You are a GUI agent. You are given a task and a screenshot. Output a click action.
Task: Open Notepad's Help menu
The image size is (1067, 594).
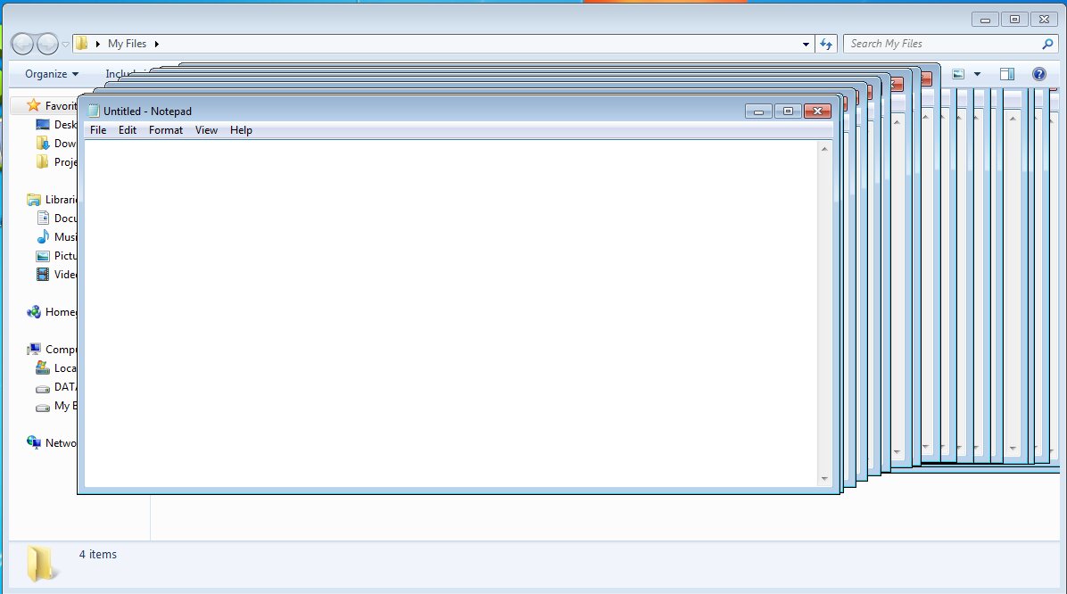[241, 130]
